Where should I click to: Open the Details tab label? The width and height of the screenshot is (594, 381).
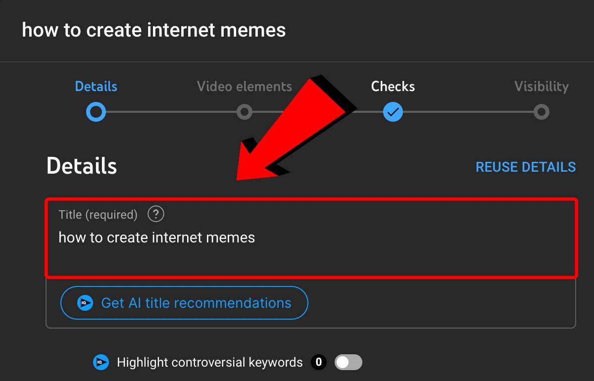click(96, 87)
